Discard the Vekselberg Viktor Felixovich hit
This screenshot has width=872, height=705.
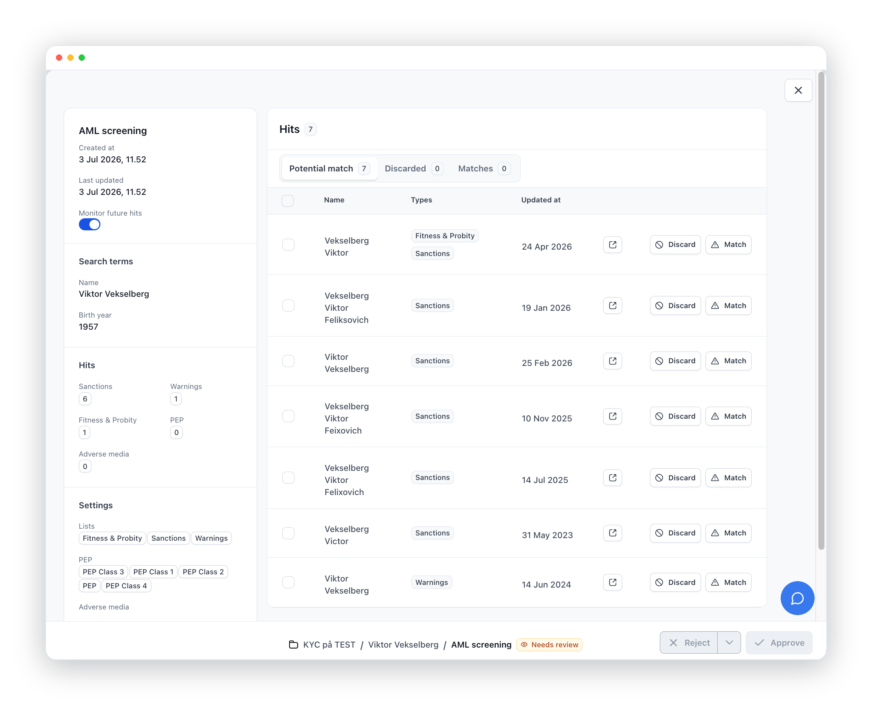click(x=675, y=478)
